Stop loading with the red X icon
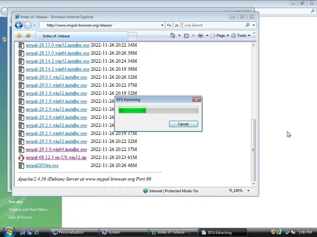 [176, 25]
